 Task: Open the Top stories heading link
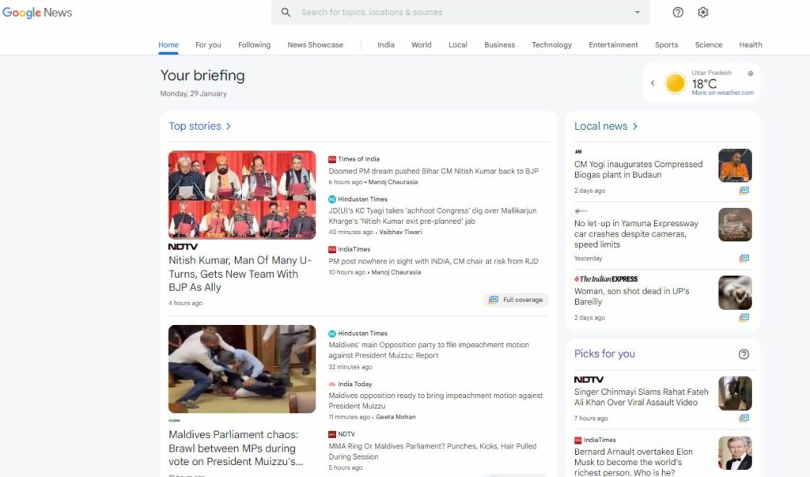pyautogui.click(x=195, y=126)
